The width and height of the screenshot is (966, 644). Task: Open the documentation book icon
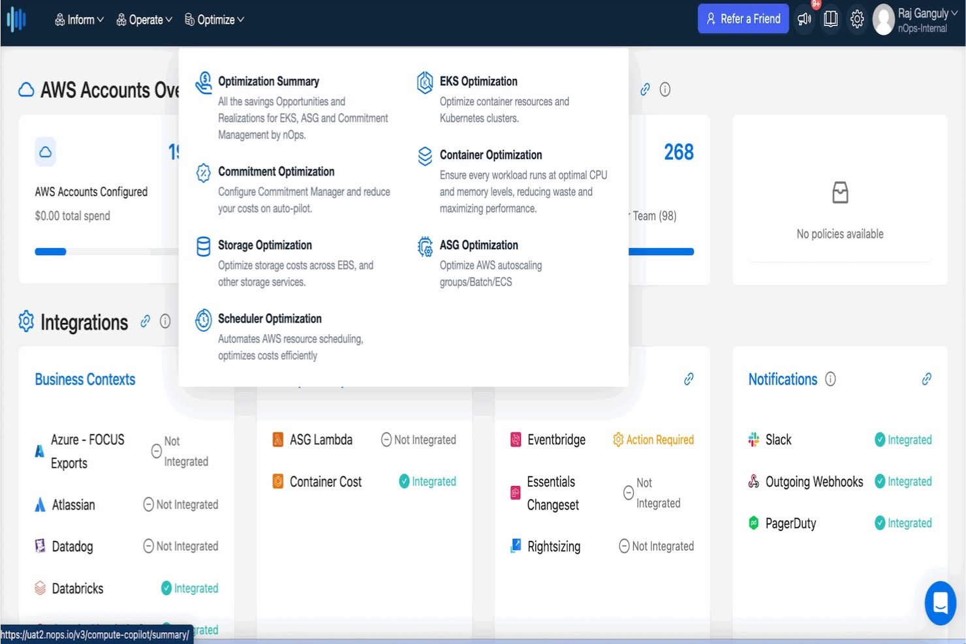click(830, 18)
